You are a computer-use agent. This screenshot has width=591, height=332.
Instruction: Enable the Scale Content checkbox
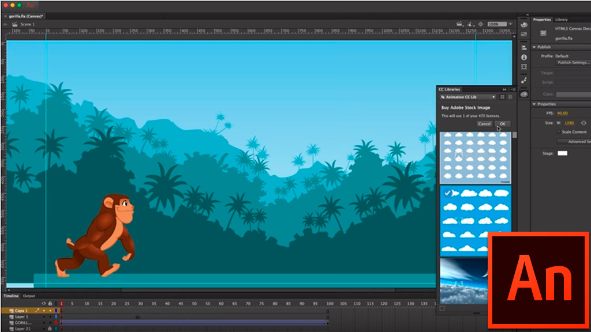pyautogui.click(x=558, y=132)
